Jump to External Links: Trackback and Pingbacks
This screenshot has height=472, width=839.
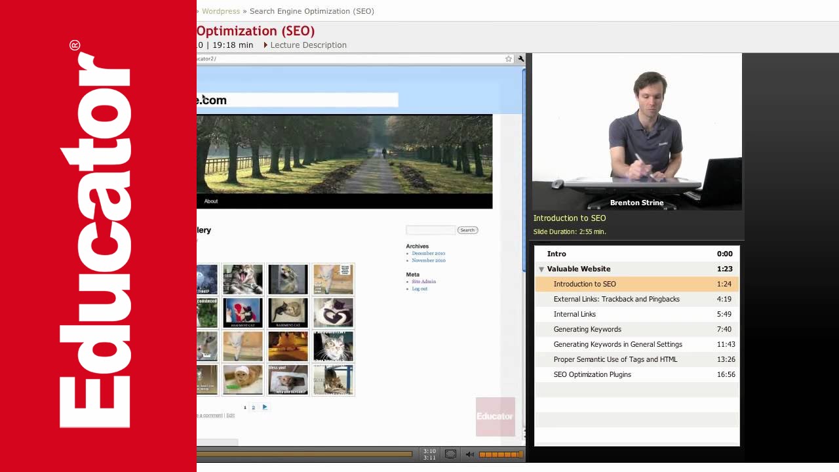click(637, 299)
